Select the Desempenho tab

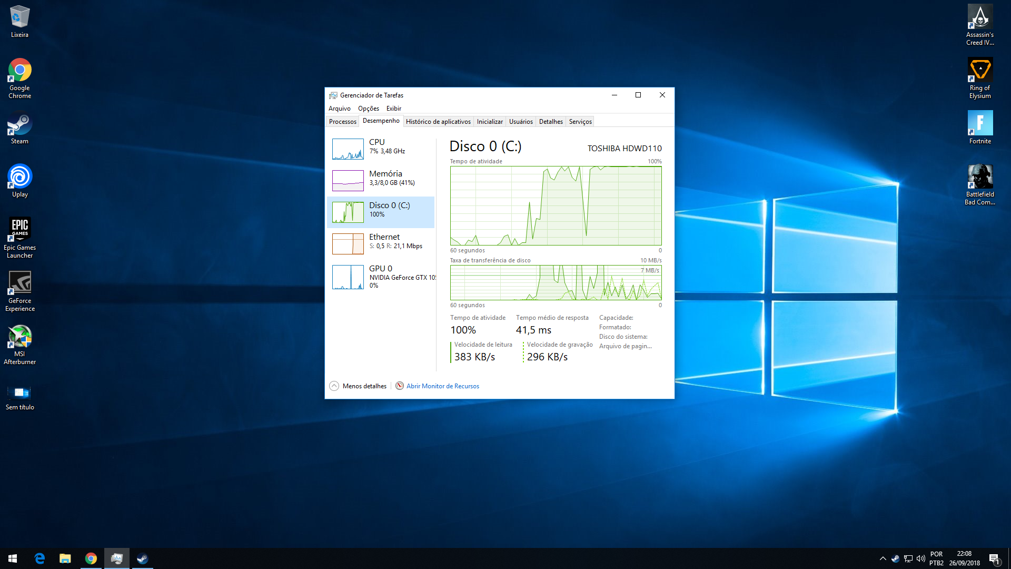381,121
